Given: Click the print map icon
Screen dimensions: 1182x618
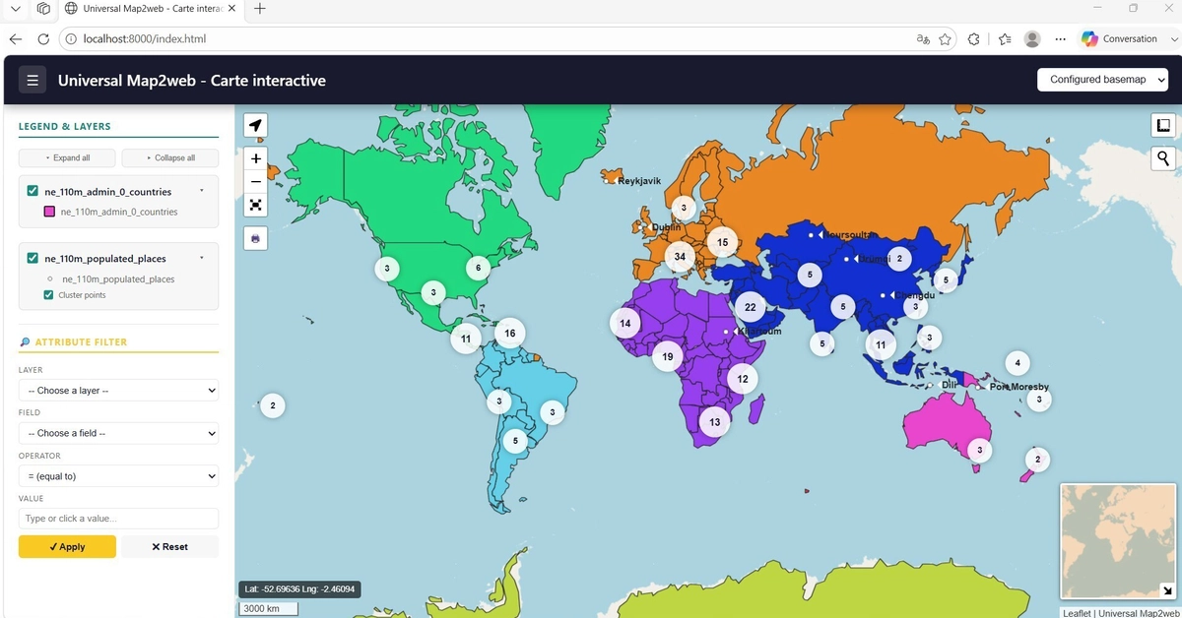Looking at the screenshot, I should click(256, 238).
